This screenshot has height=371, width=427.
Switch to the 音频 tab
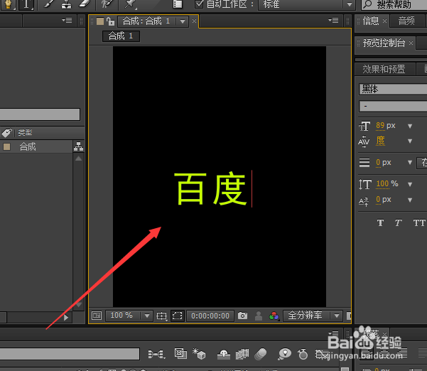(406, 21)
